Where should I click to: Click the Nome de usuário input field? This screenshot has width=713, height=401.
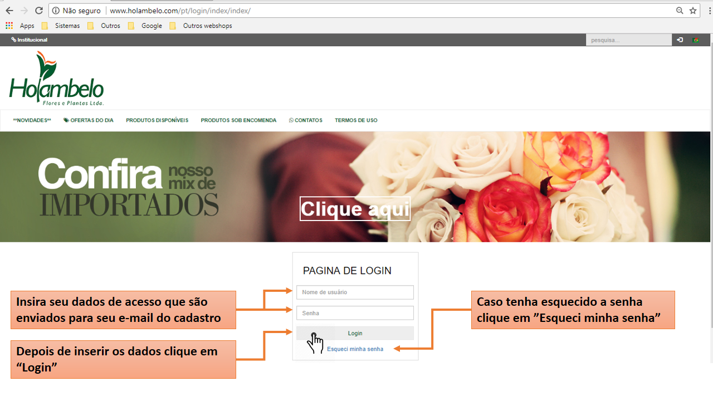tap(355, 292)
